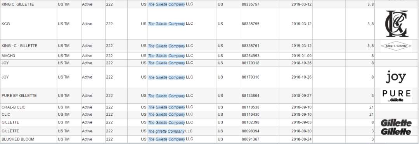Click the KING · C · GILLETTE trademark name
The height and width of the screenshot is (144, 419).
pos(19,46)
